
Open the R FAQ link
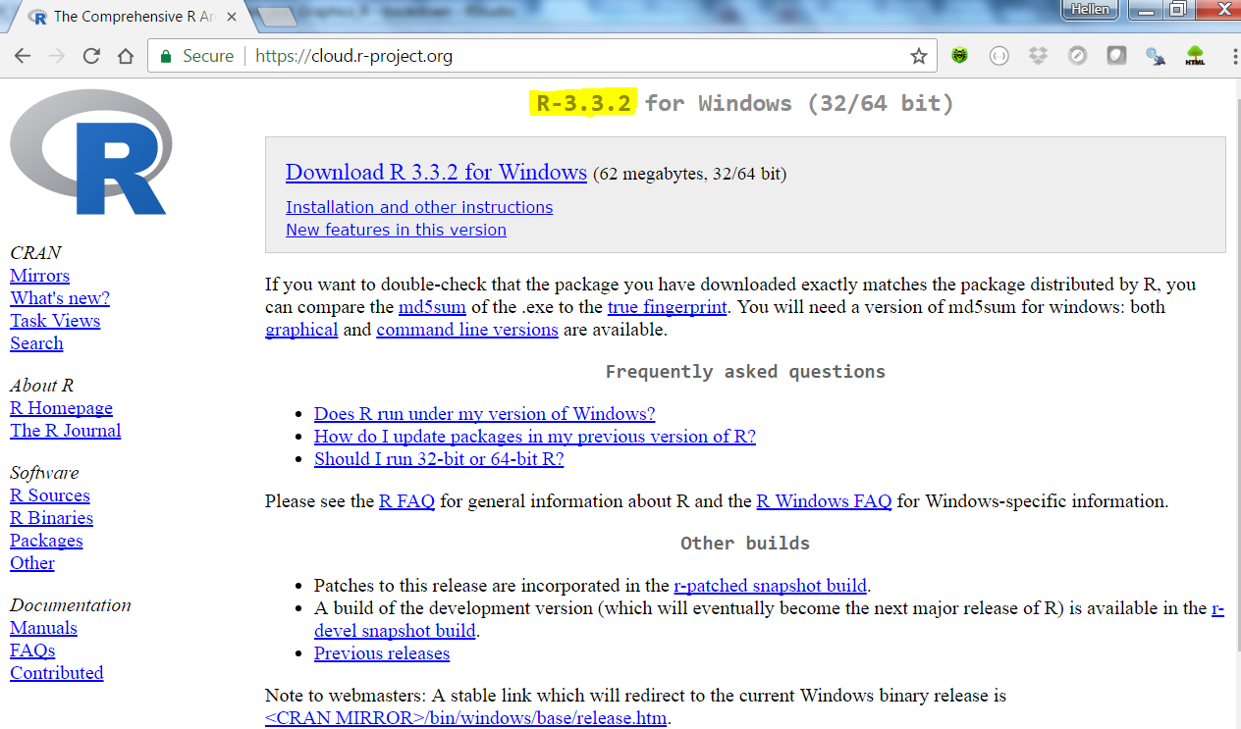(406, 501)
